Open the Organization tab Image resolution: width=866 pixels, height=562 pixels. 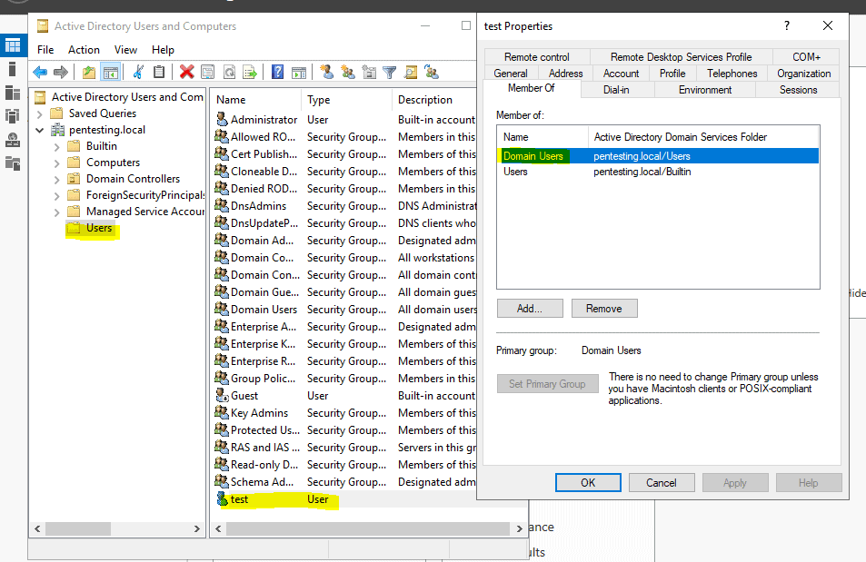(803, 74)
